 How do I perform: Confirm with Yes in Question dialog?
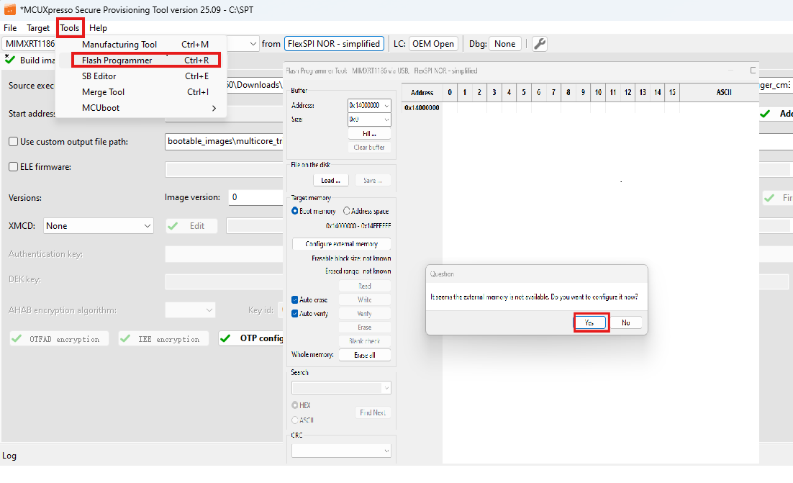click(x=591, y=322)
